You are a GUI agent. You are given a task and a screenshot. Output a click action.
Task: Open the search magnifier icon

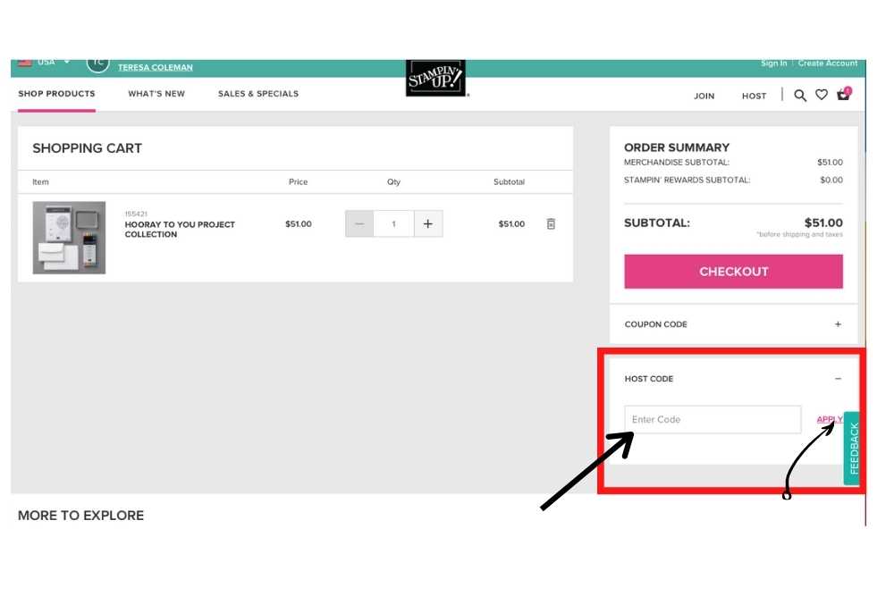pyautogui.click(x=800, y=95)
